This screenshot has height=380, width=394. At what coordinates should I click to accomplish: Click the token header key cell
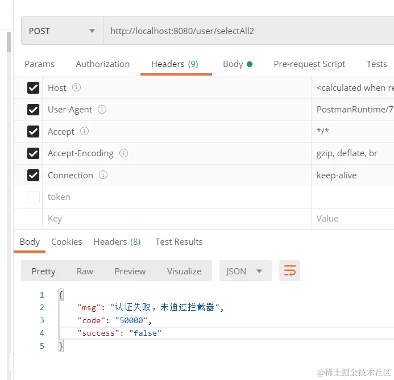[x=177, y=197]
